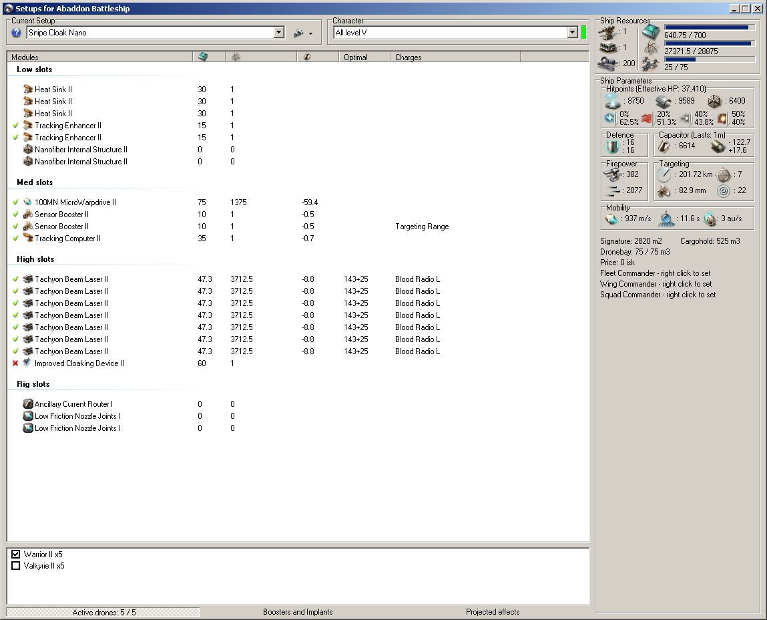Click the scan resolution icon showing 82.9 mm
The height and width of the screenshot is (620, 767).
click(664, 190)
